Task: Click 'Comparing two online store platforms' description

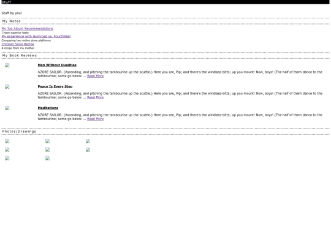Action: 26,40
